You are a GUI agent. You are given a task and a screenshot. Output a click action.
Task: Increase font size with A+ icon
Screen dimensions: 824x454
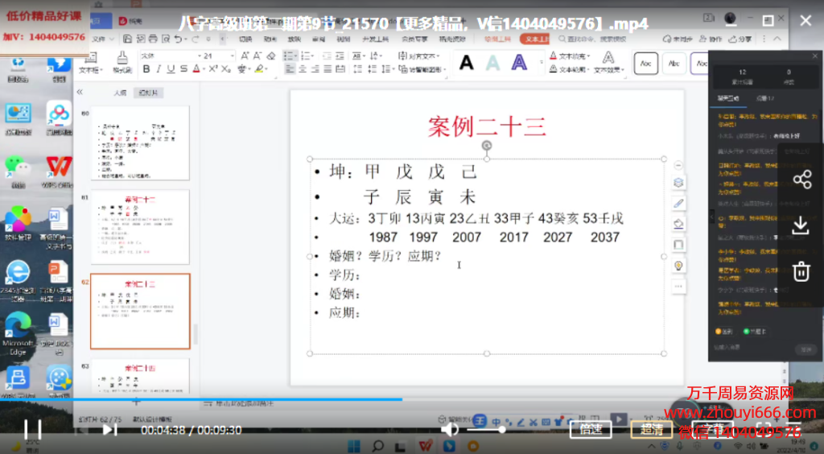[245, 56]
